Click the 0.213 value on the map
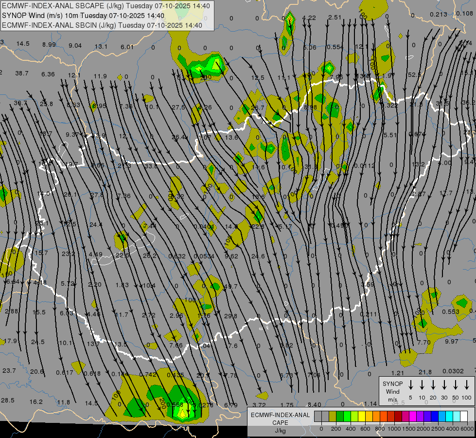The width and height of the screenshot is (476, 438). (439, 14)
